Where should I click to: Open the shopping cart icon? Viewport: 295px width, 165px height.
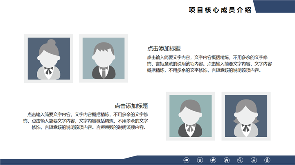click(200, 160)
